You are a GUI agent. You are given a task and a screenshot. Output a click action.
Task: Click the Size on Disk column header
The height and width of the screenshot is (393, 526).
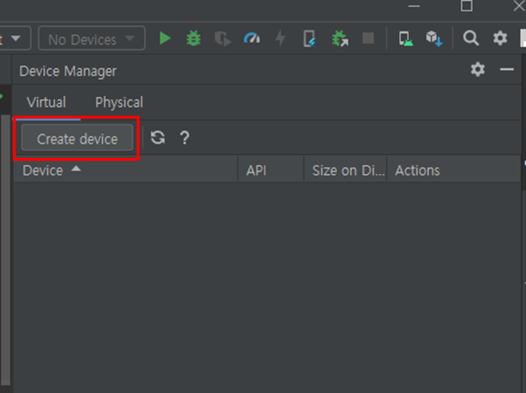(346, 170)
